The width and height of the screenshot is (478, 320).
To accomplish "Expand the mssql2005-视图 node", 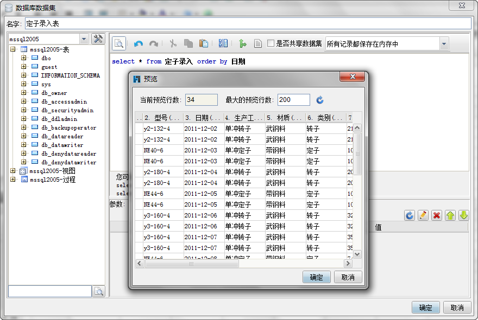I will point(13,171).
